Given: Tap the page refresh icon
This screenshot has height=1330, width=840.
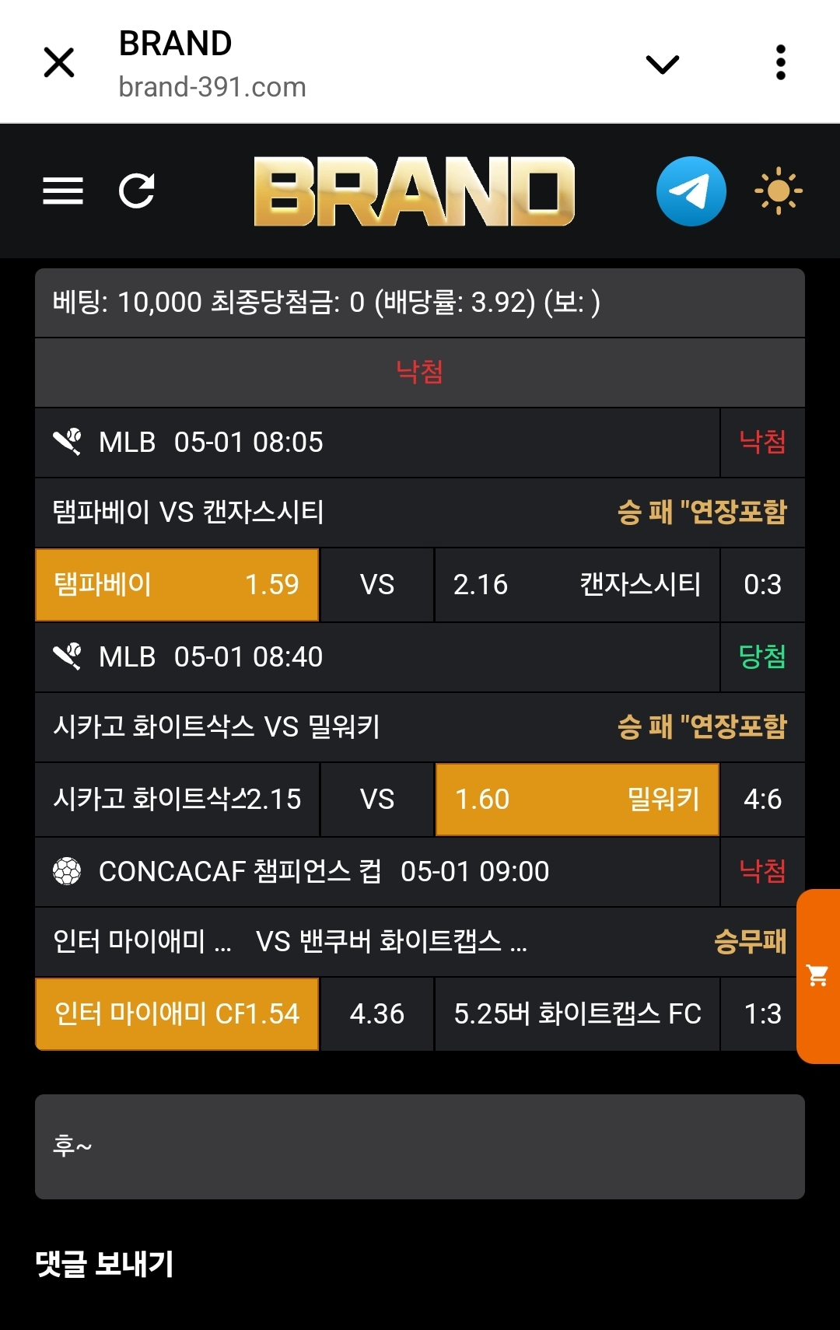Looking at the screenshot, I should [137, 191].
